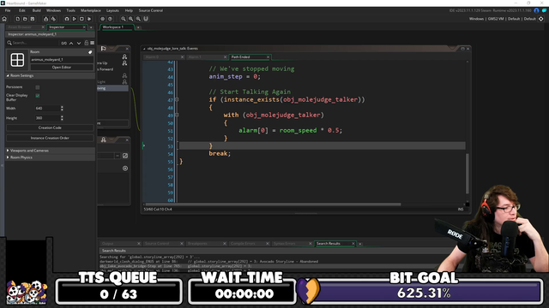Expand the Viewports and Cameras section
The height and width of the screenshot is (308, 549).
(8, 151)
